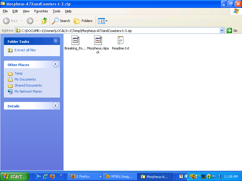
Task: Click the Go button
Action: (x=232, y=30)
